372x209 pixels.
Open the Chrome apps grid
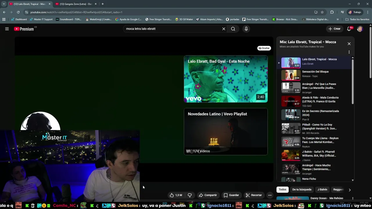tap(4, 19)
